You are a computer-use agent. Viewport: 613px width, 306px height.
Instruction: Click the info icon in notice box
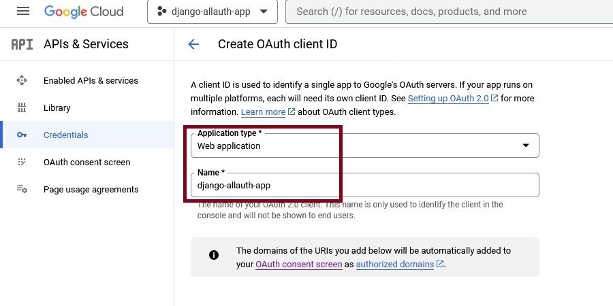point(214,255)
